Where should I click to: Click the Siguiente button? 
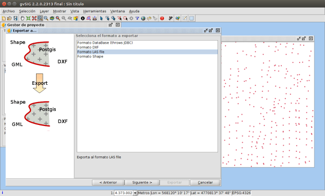coord(142,182)
